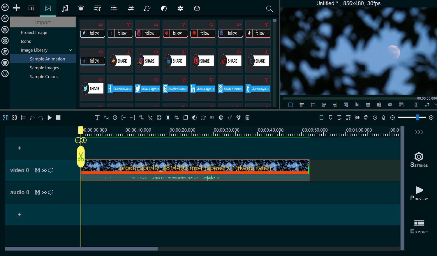Expand side panel with triple arrows

tap(419, 132)
